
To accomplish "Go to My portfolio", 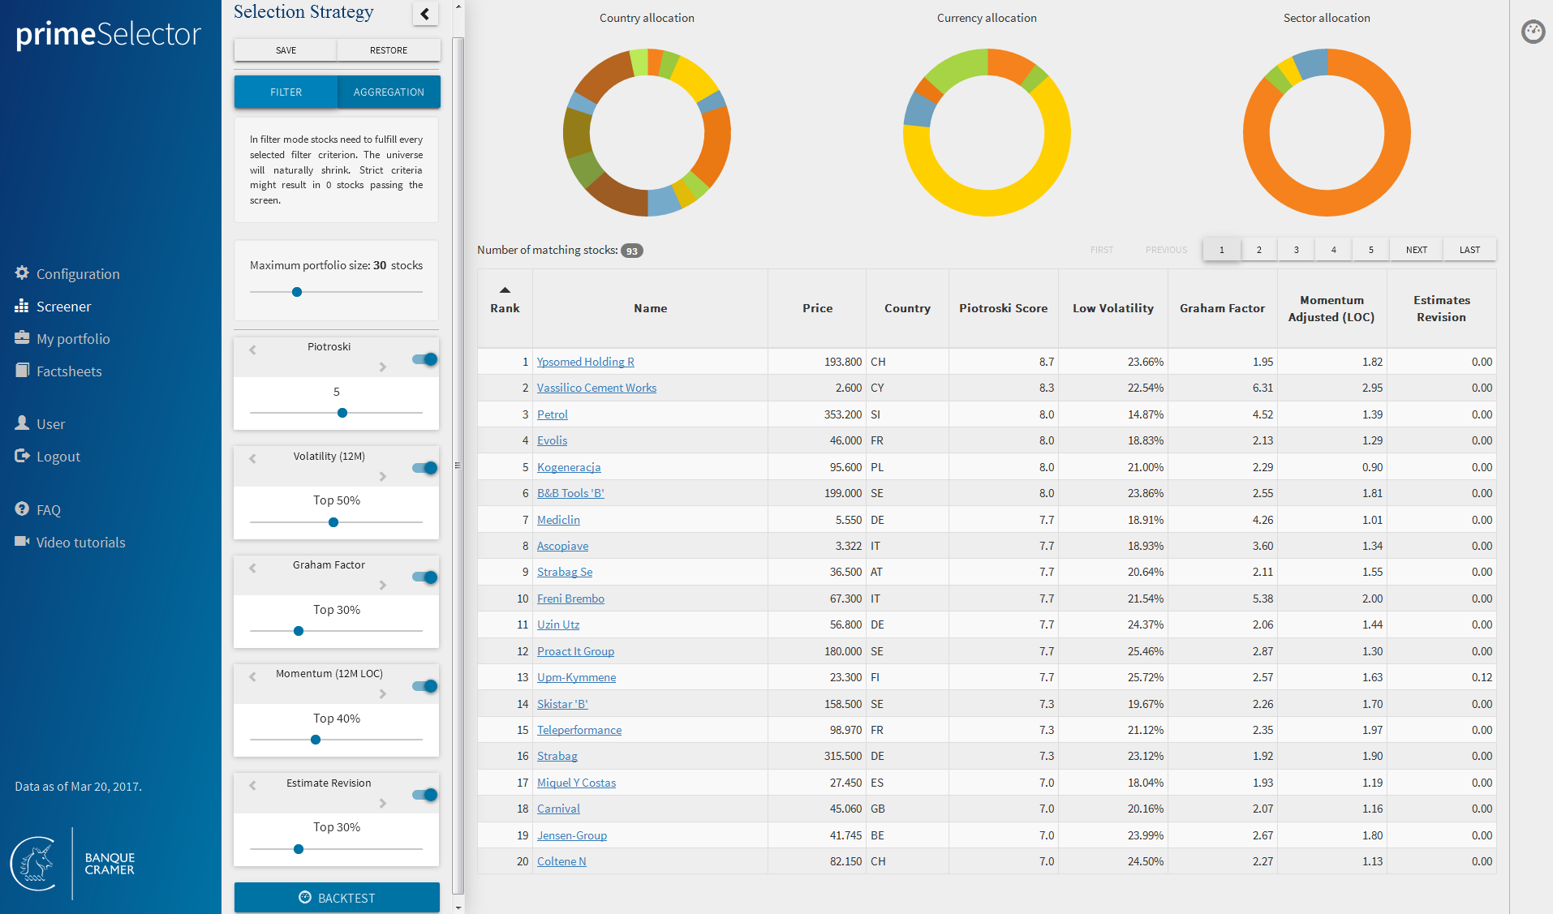I will point(73,338).
